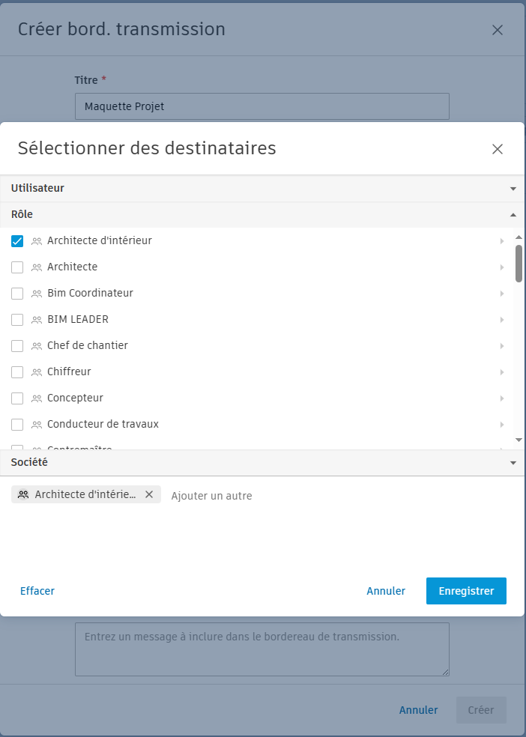The image size is (526, 737).
Task: Click the transmission message text area
Action: point(262,649)
